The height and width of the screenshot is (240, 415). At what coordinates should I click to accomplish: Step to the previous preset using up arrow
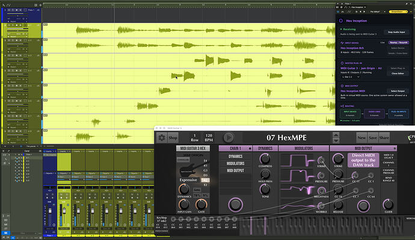[x=336, y=135]
